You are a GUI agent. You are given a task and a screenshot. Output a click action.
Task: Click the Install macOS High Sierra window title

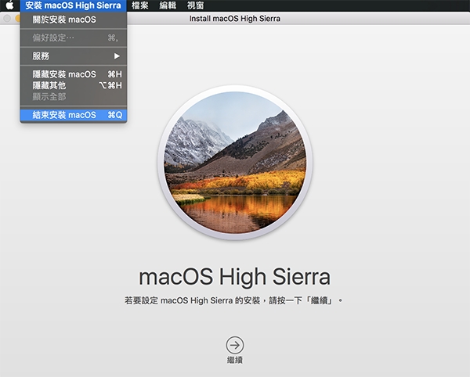click(235, 19)
